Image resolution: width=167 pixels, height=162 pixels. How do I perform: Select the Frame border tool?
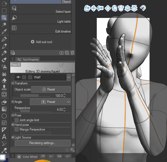point(4,123)
